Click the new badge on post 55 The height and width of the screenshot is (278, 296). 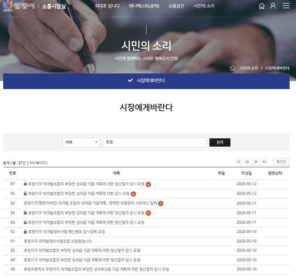click(x=161, y=203)
